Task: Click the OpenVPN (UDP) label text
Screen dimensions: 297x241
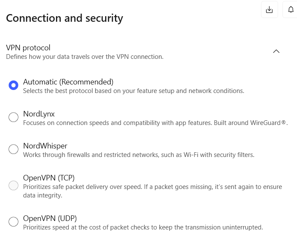Action: pyautogui.click(x=50, y=218)
